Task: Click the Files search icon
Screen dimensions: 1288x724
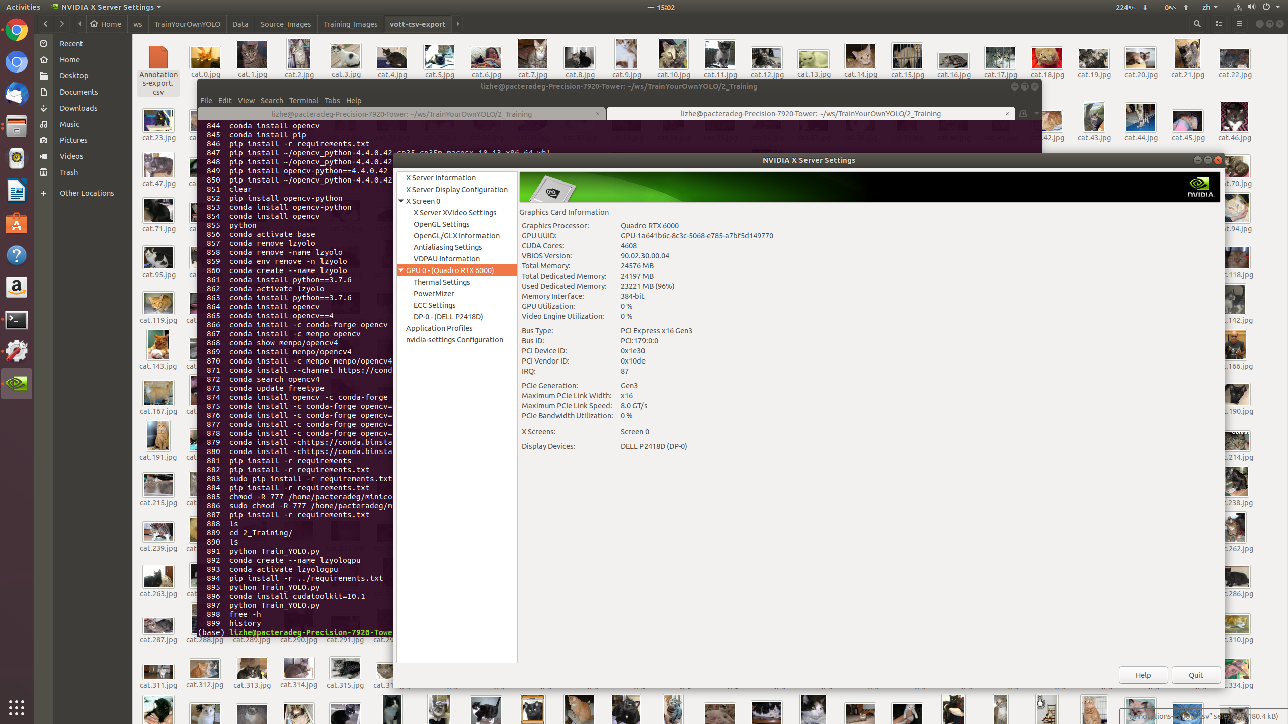Action: click(x=1197, y=24)
